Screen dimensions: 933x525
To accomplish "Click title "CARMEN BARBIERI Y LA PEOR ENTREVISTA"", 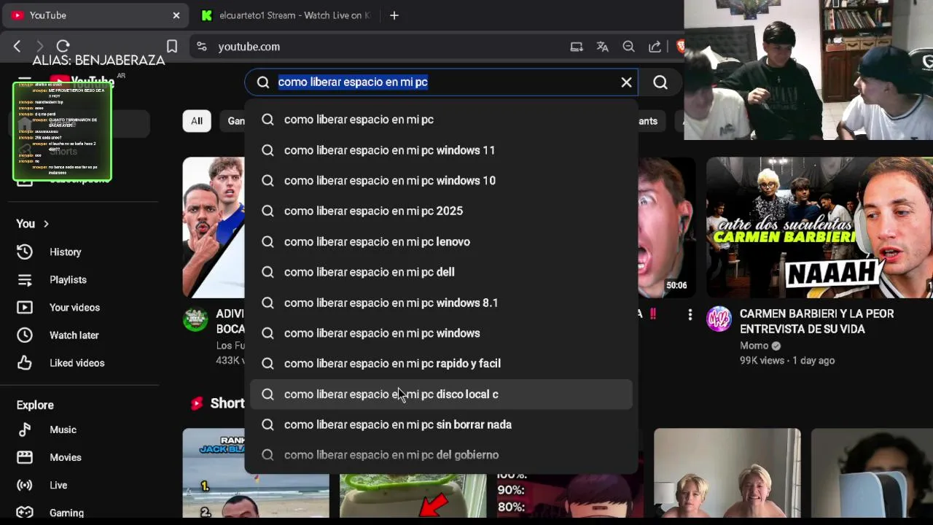I will tap(816, 322).
